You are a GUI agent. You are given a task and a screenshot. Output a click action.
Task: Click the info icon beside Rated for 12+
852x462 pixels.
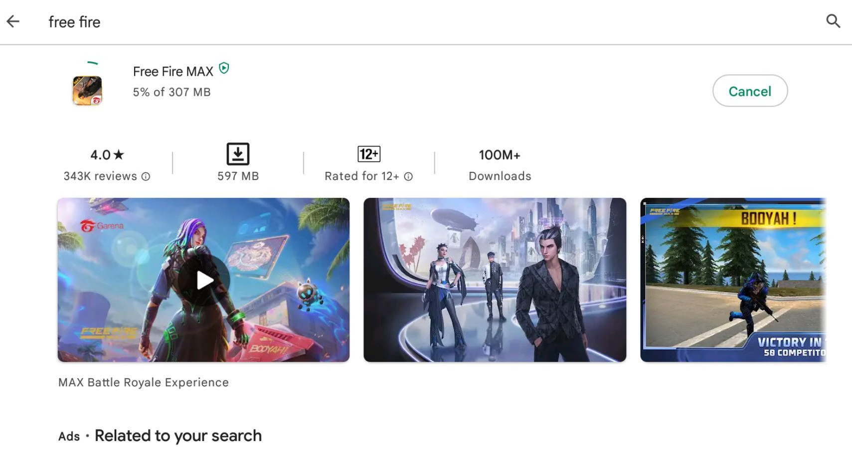pyautogui.click(x=408, y=176)
